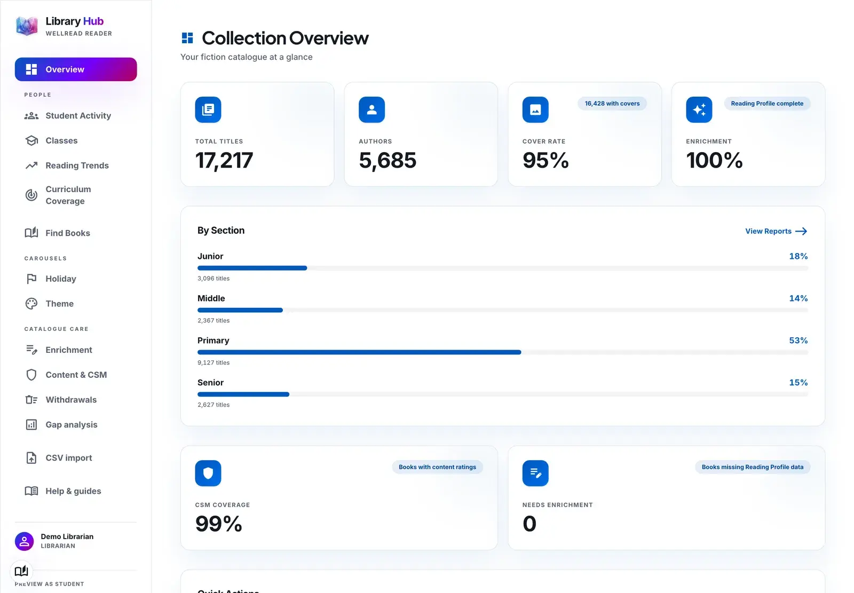
Task: Open the Overview menu item
Action: coord(76,69)
